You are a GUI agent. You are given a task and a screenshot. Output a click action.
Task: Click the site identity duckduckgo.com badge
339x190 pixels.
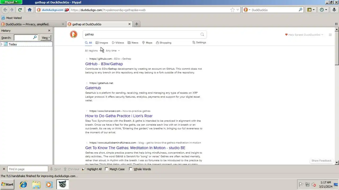(53, 10)
